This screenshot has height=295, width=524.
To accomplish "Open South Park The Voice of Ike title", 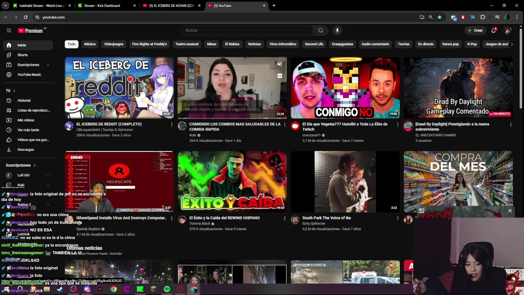I will (327, 218).
